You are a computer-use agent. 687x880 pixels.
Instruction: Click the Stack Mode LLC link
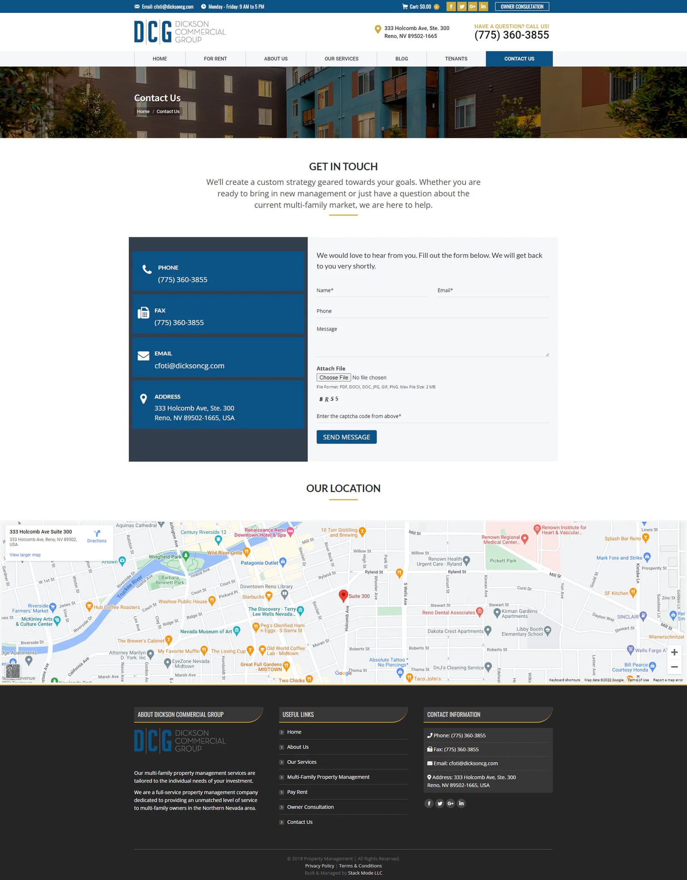365,873
